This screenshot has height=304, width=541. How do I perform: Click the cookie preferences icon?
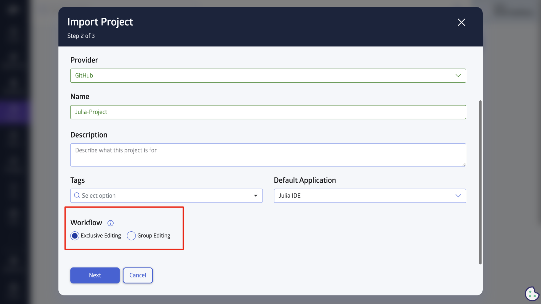(x=532, y=293)
